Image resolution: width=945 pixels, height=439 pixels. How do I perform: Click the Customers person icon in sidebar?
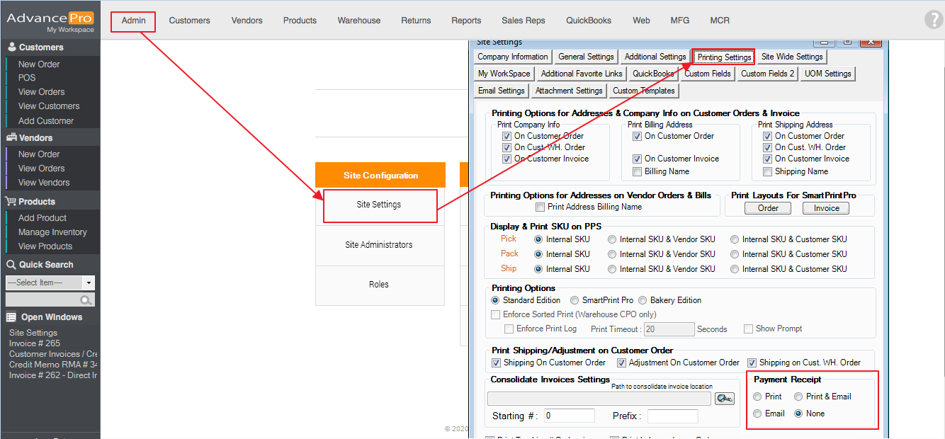(11, 47)
